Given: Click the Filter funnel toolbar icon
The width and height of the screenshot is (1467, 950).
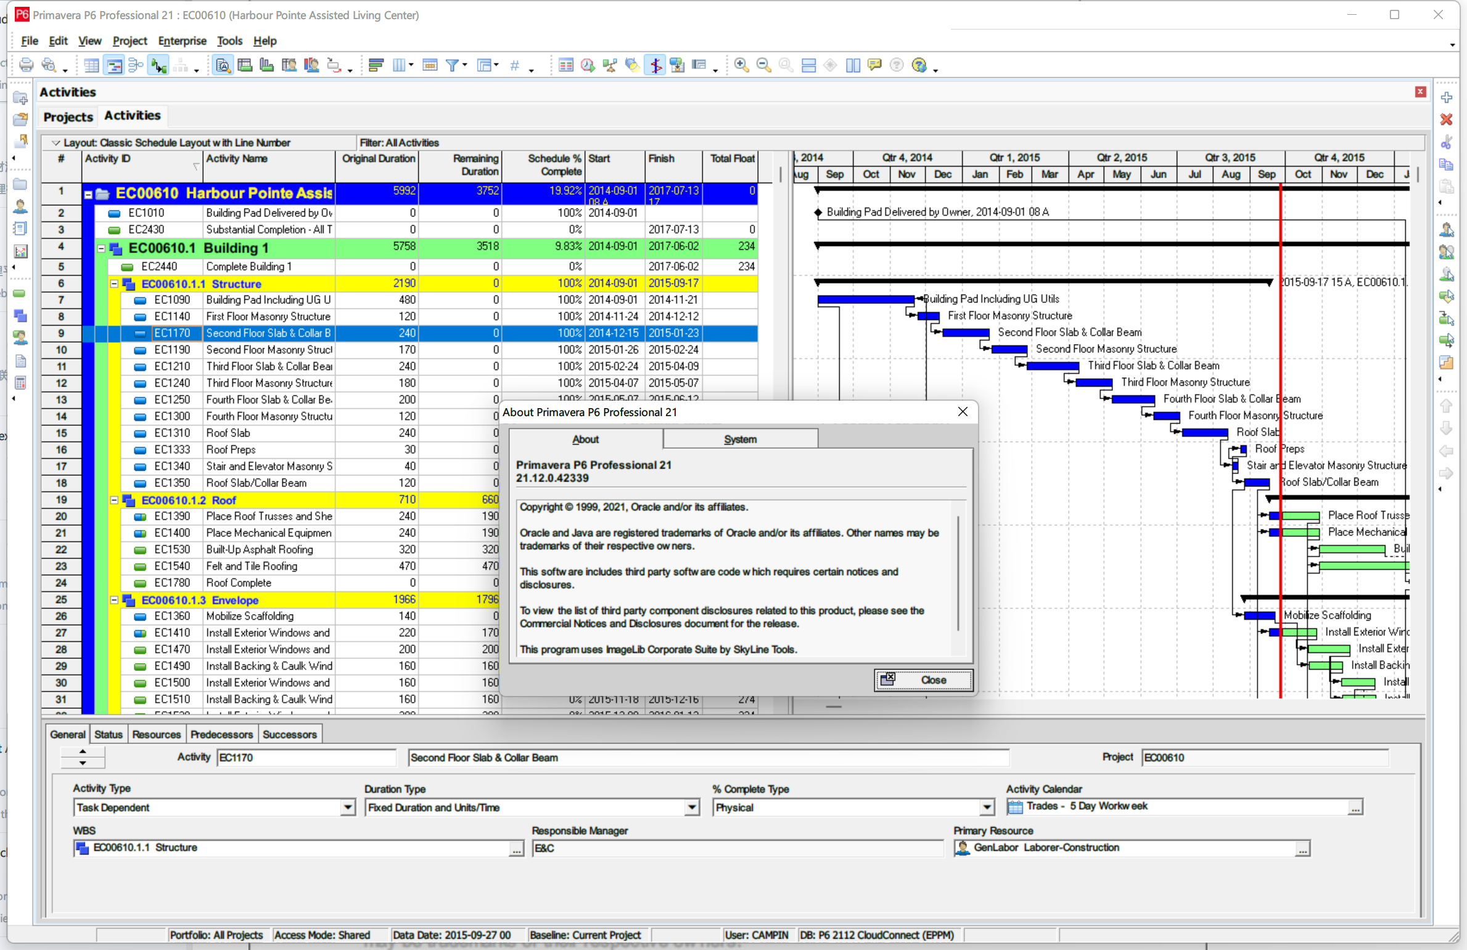Looking at the screenshot, I should point(453,65).
